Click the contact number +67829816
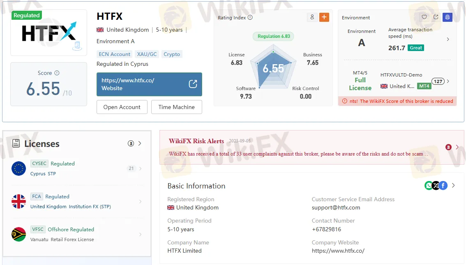The height and width of the screenshot is (265, 466). tap(326, 229)
